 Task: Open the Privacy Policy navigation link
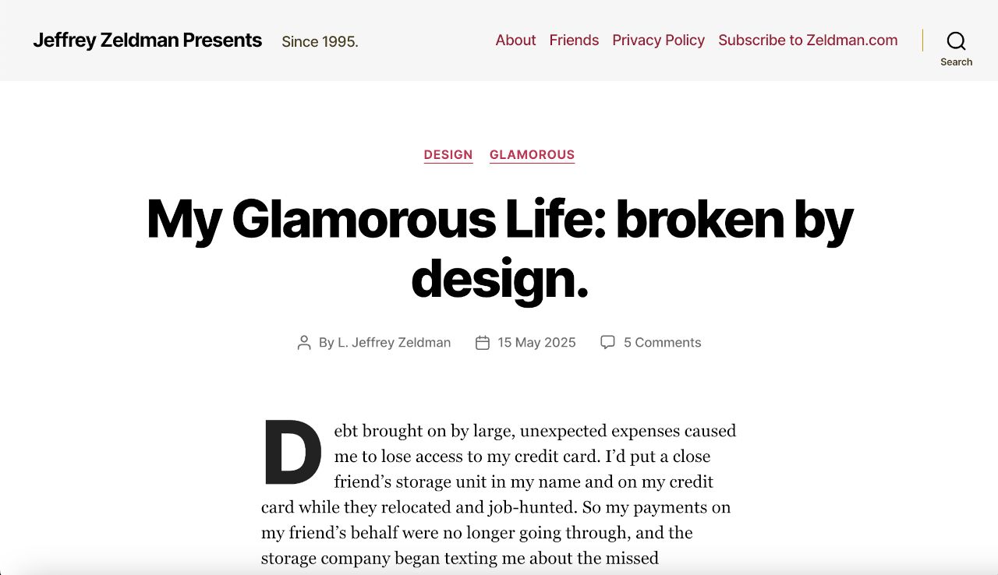(658, 41)
